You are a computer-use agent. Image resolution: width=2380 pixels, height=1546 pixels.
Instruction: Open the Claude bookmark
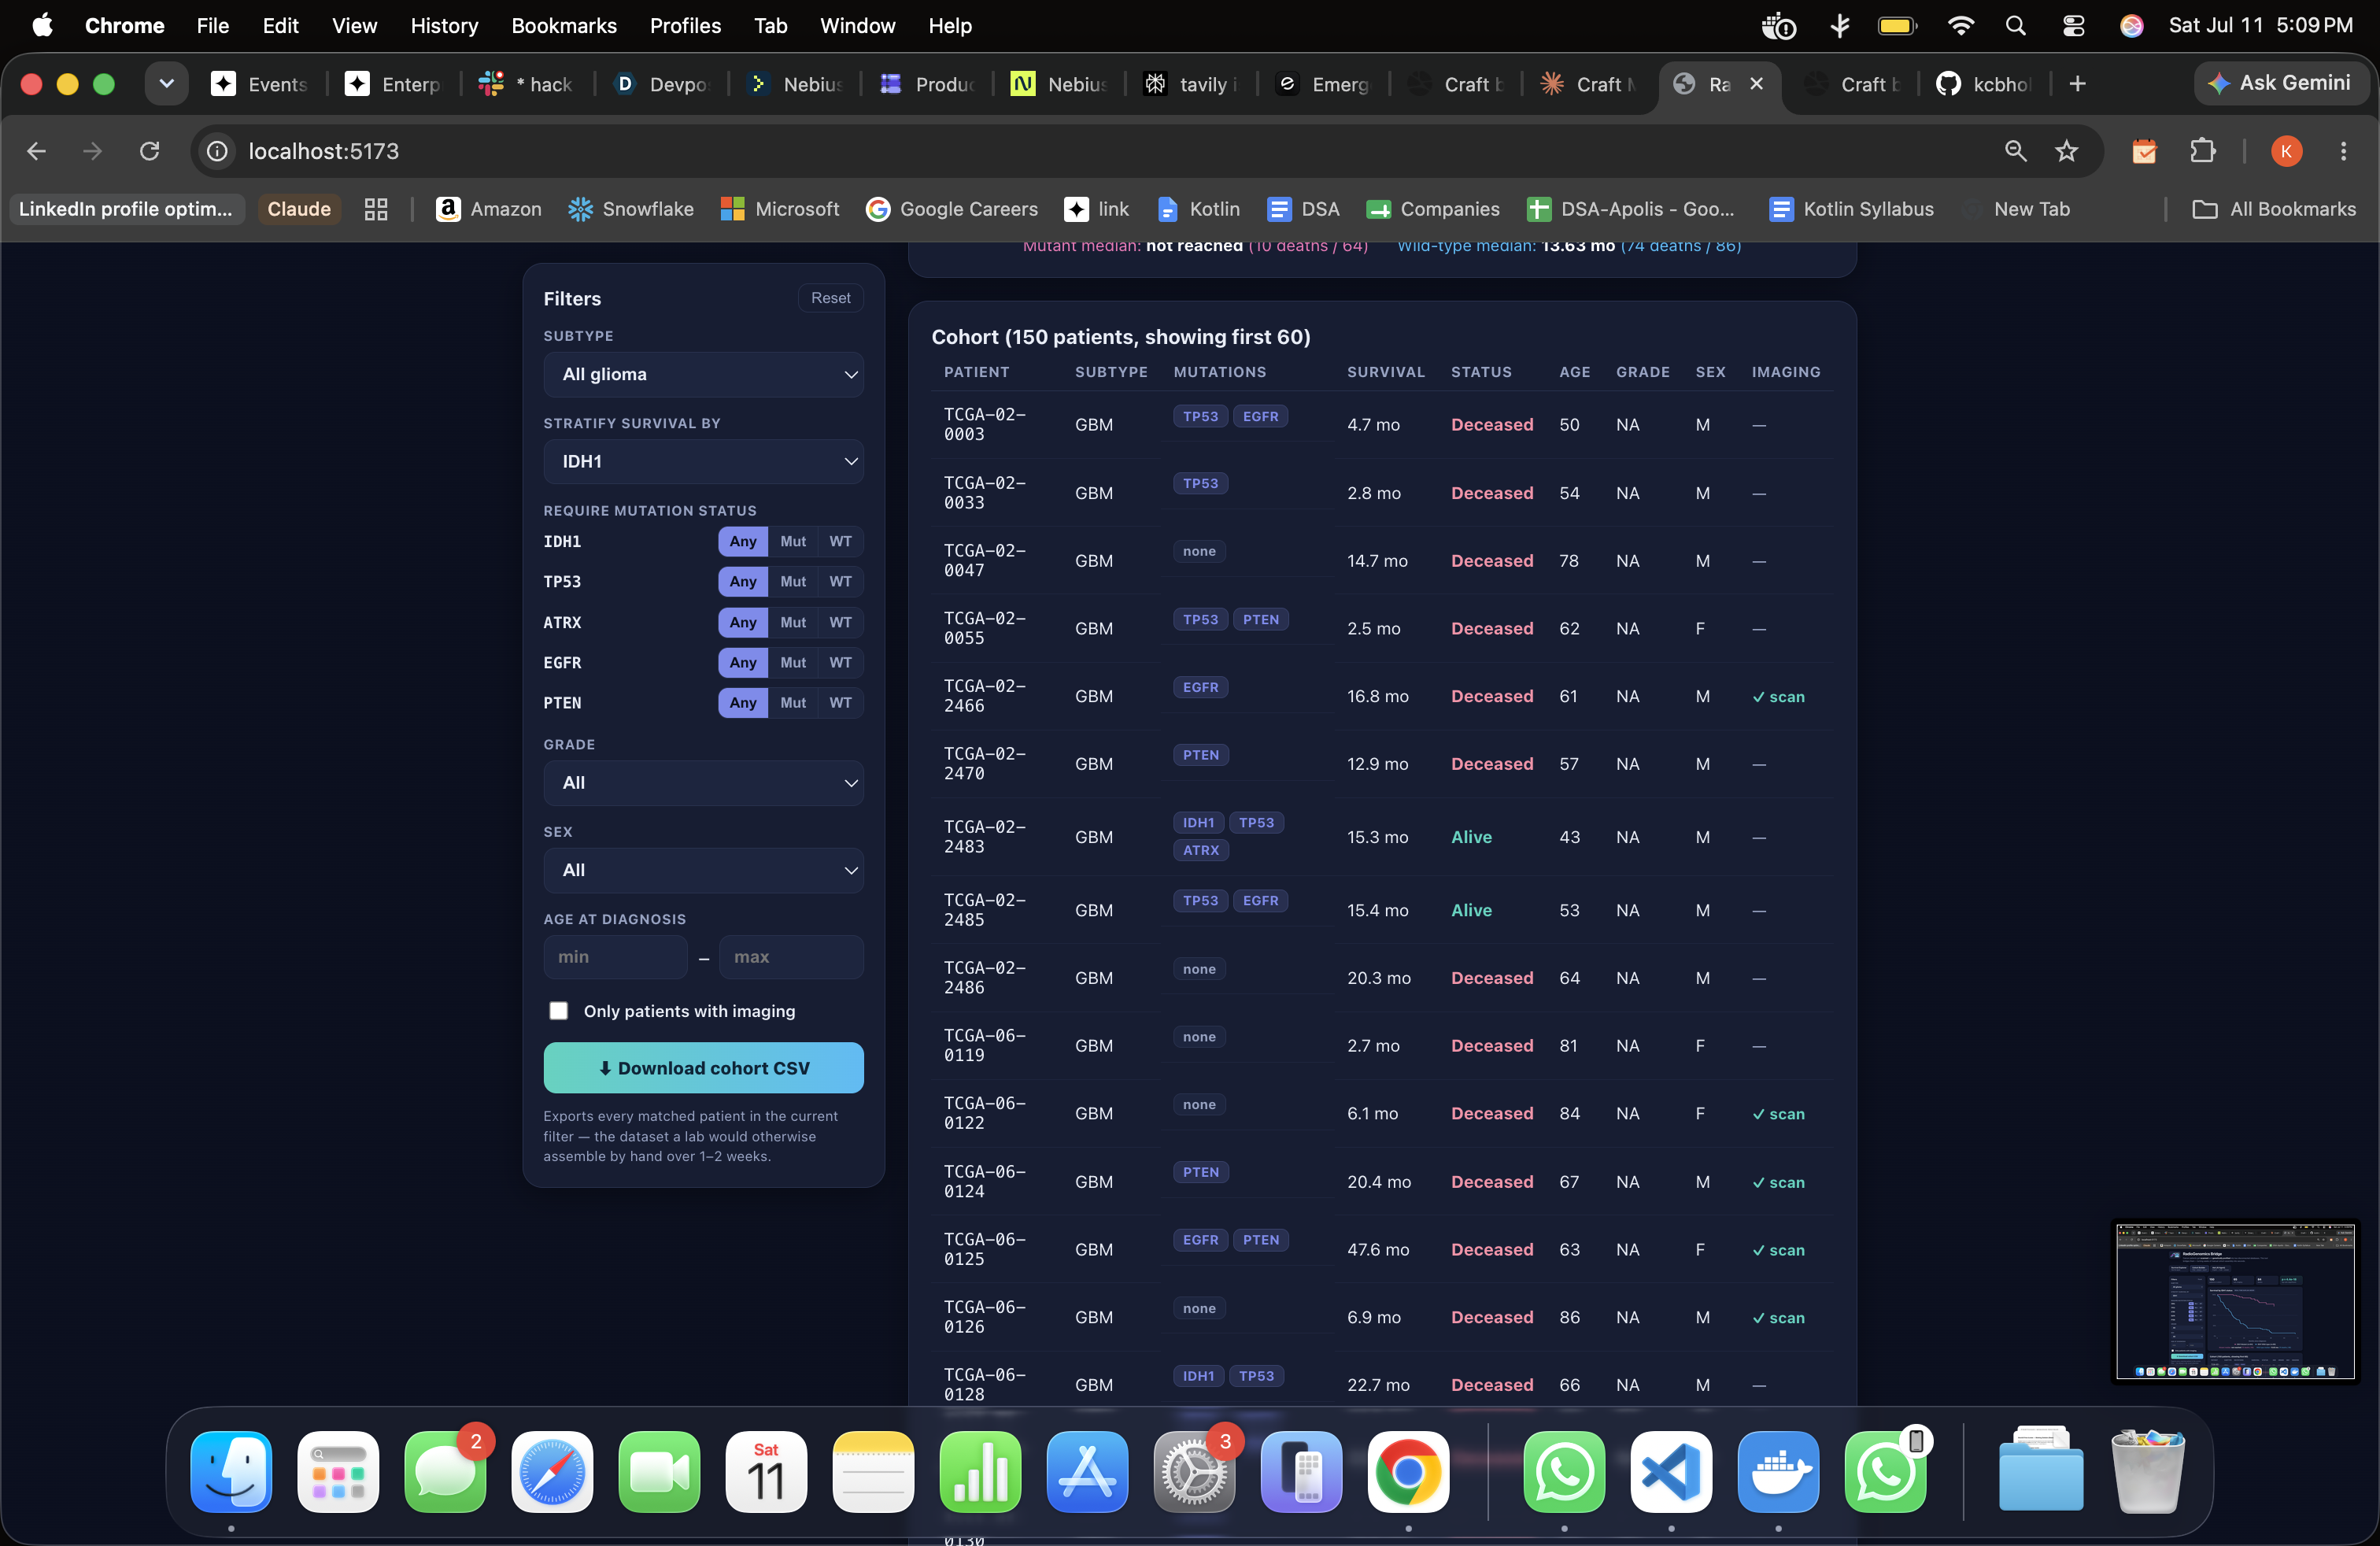(x=299, y=209)
